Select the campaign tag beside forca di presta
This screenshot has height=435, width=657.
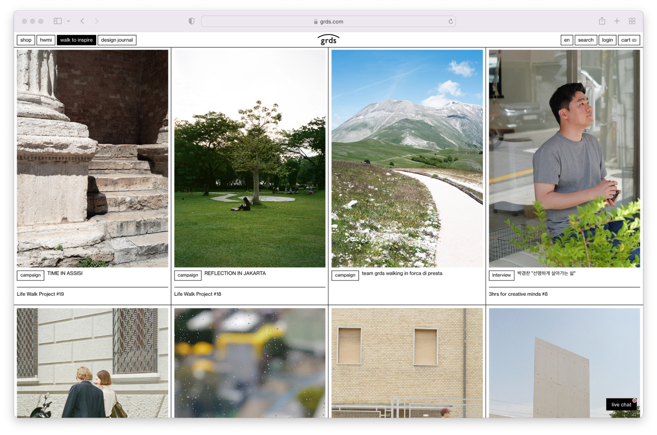click(x=345, y=275)
